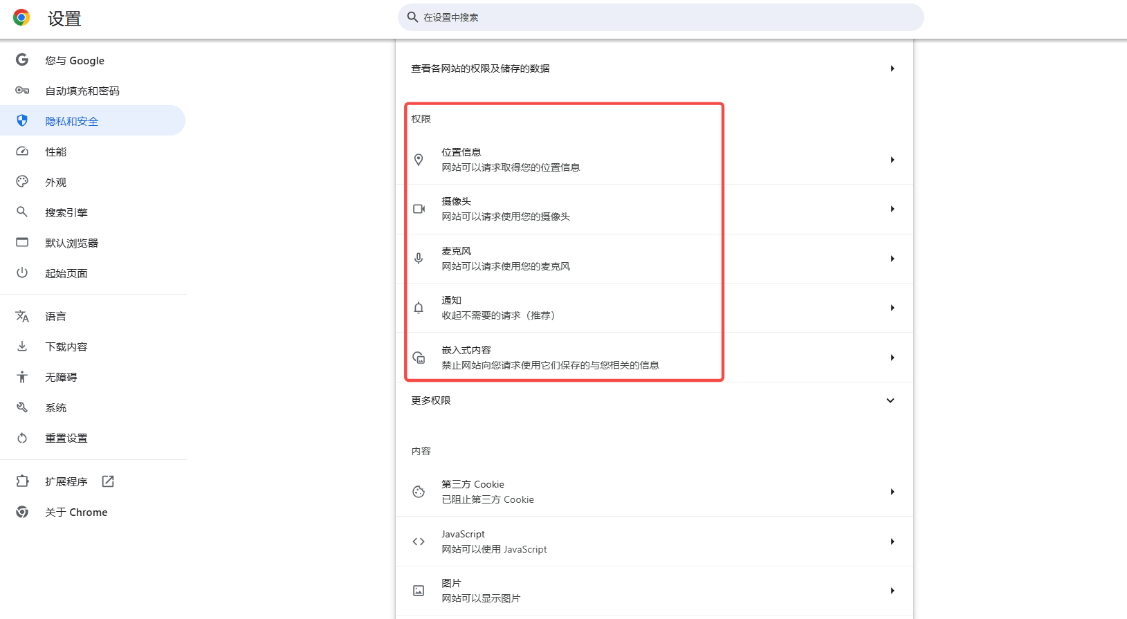The image size is (1127, 619).
Task: Open the arrow on 麦克风 row
Action: pos(892,259)
